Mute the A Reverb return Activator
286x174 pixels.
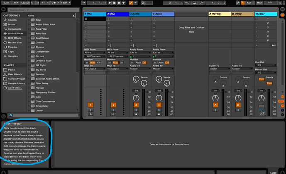point(215,105)
